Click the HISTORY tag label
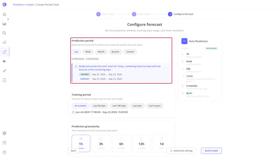 (85, 74)
